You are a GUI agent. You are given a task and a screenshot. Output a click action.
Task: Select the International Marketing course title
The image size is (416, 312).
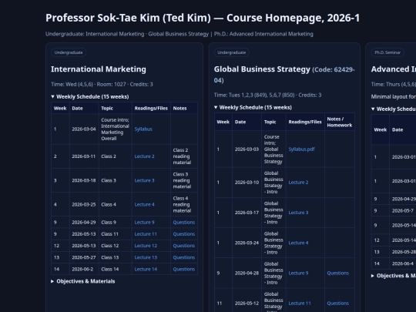click(x=99, y=69)
